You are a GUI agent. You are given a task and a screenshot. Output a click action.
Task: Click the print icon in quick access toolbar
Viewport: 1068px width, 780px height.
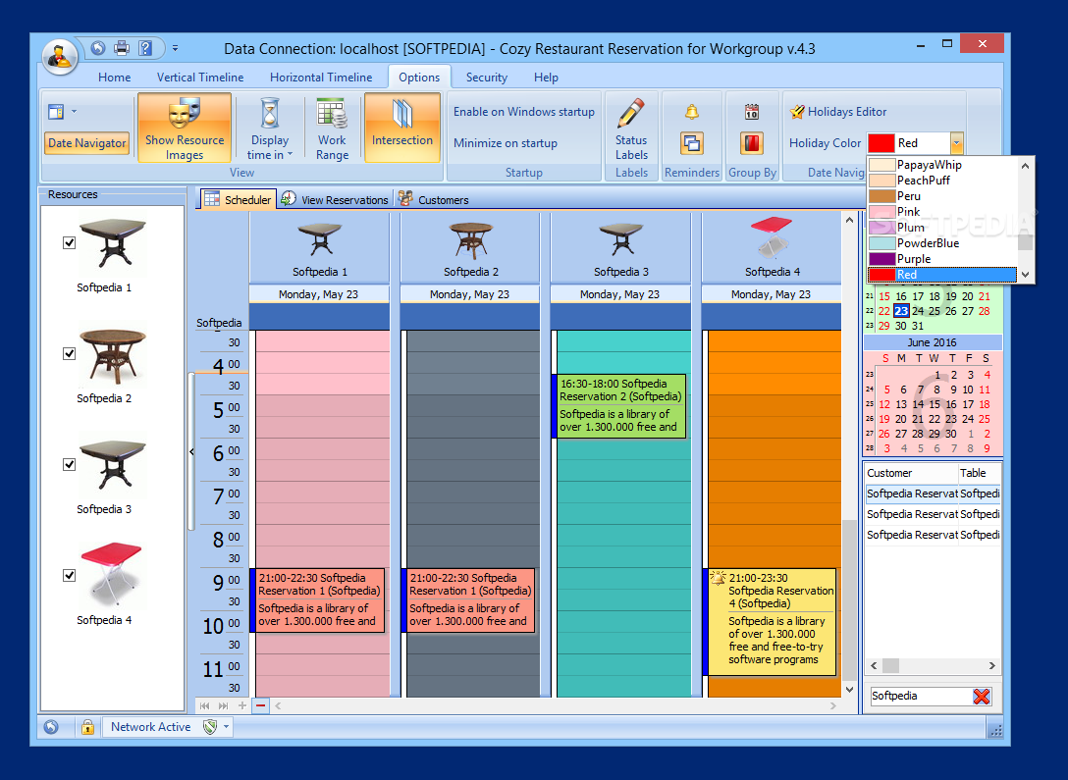(122, 48)
